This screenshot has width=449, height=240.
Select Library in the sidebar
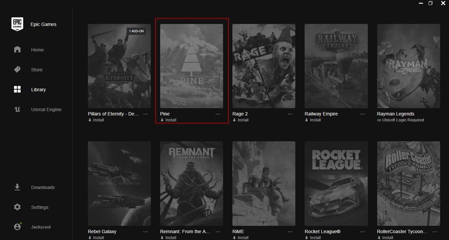[x=38, y=90]
